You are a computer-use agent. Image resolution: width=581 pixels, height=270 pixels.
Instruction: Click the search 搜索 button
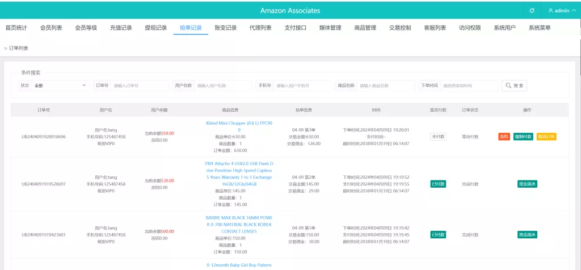coord(514,86)
